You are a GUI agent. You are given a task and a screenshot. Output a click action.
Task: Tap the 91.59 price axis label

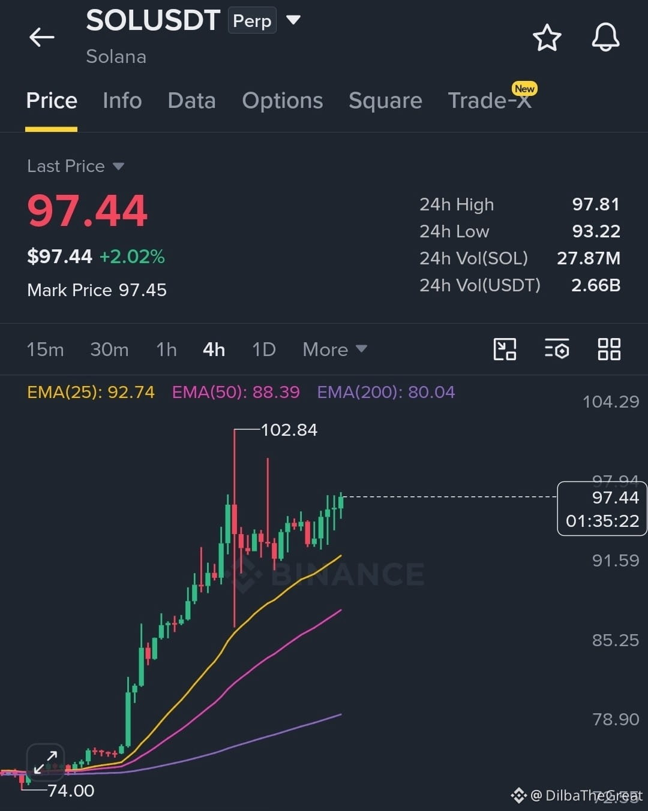click(x=616, y=560)
